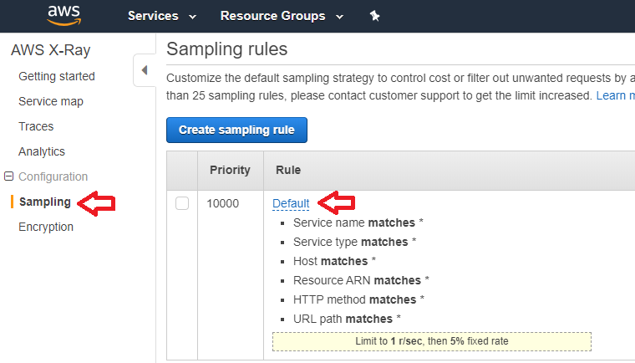Click the Create sampling rule button
Screen dimensions: 635x363
236,130
